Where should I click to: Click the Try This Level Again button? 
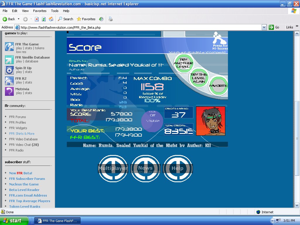click(199, 78)
